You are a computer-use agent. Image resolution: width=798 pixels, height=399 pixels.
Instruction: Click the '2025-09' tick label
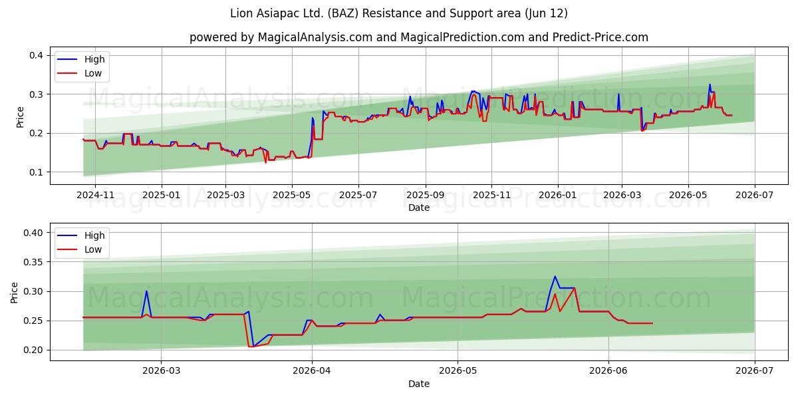point(426,196)
